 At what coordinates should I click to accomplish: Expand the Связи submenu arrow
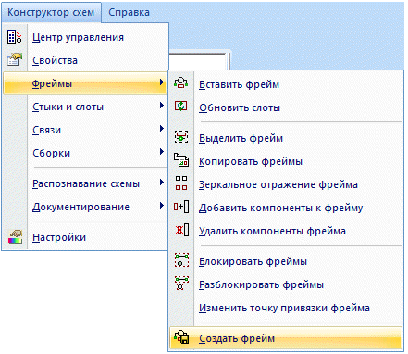click(x=162, y=129)
